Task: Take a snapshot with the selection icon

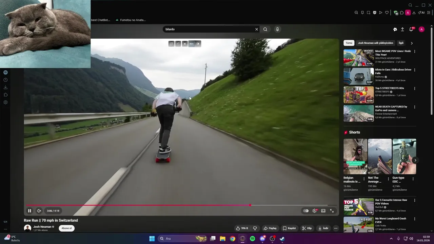Action: (369, 13)
